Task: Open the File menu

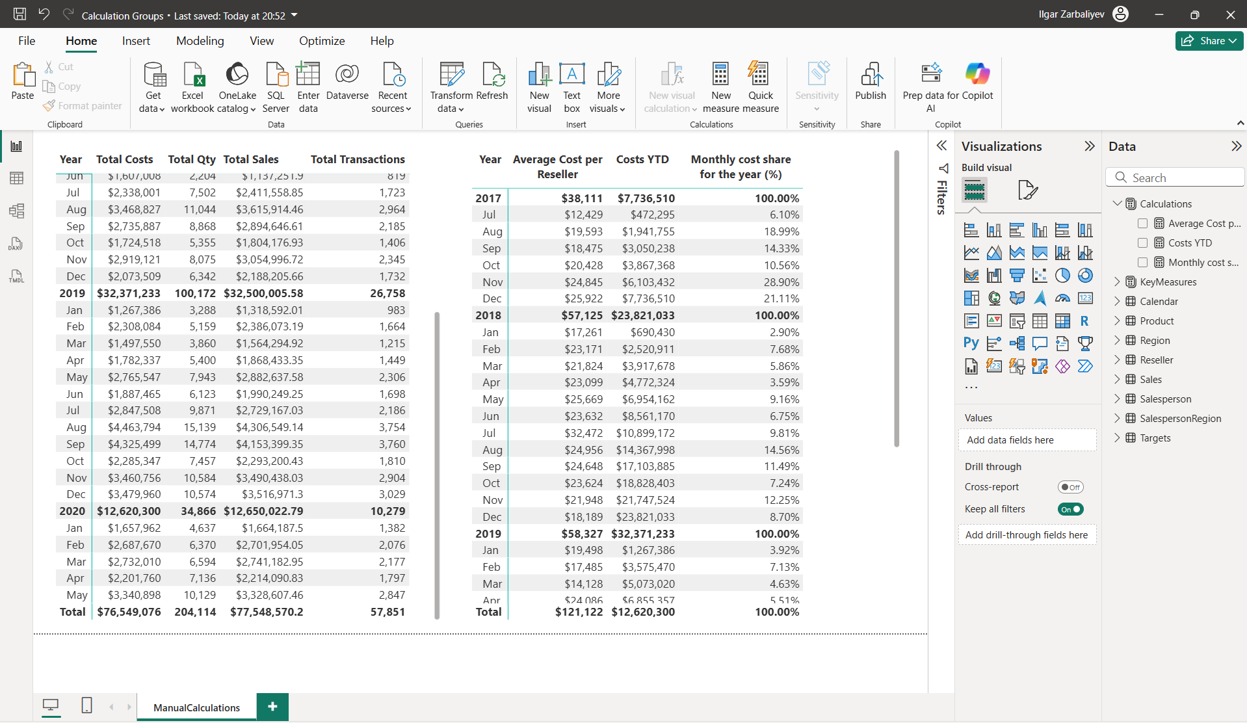Action: [x=27, y=41]
